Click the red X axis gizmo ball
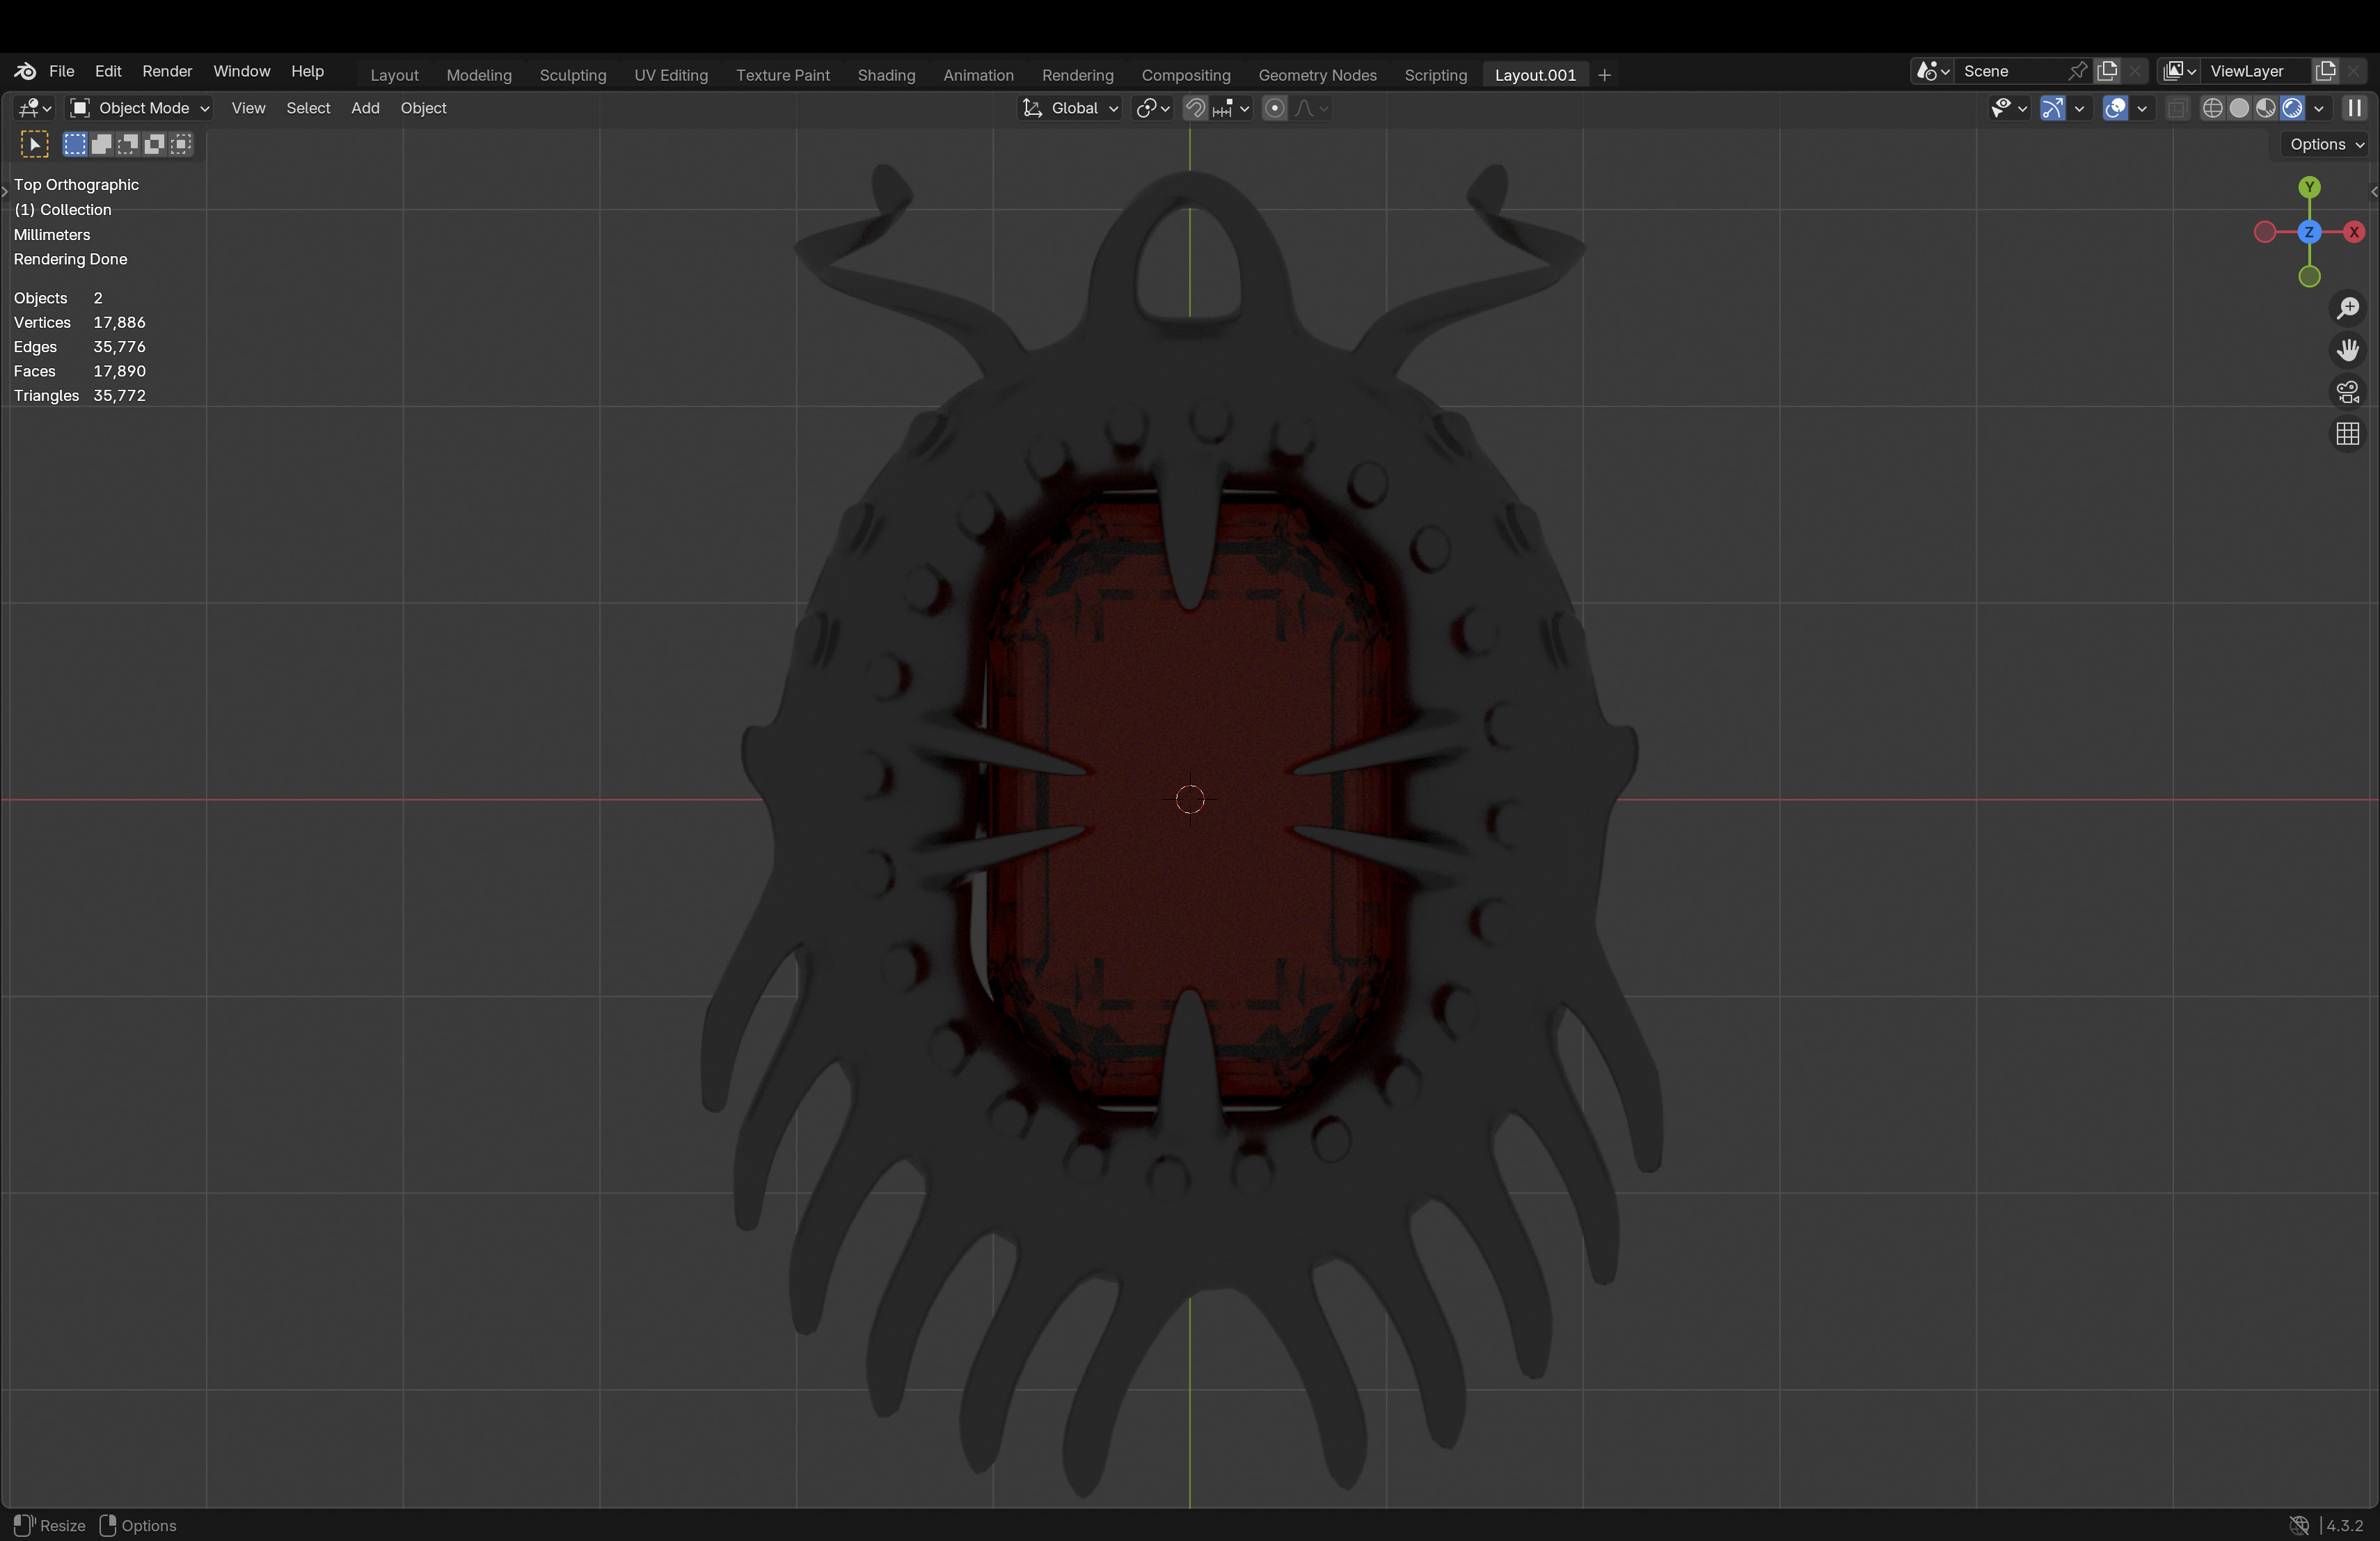This screenshot has width=2380, height=1541. [2353, 232]
